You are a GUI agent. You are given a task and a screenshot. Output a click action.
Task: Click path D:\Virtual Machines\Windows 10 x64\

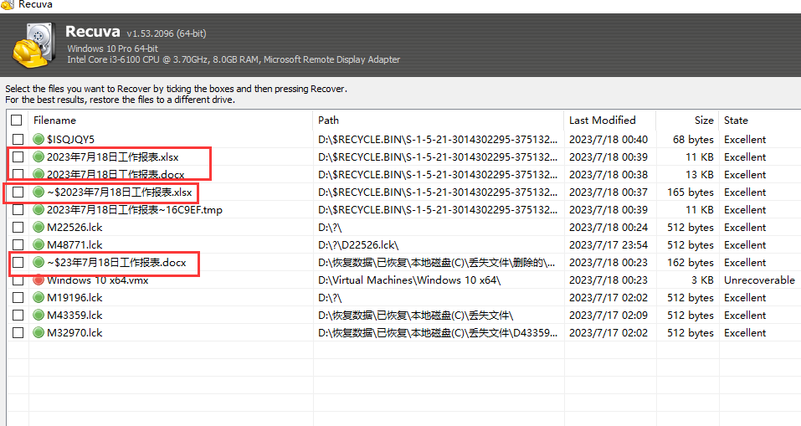409,280
